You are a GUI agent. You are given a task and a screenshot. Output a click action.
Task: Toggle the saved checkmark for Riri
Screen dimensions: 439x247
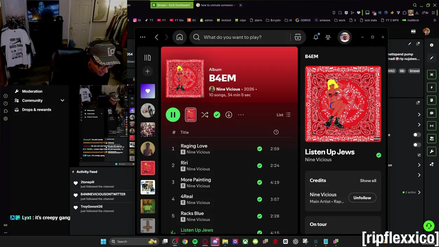tap(260, 166)
